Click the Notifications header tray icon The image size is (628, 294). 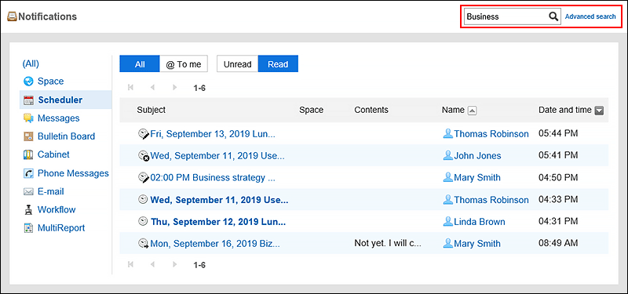pos(12,16)
